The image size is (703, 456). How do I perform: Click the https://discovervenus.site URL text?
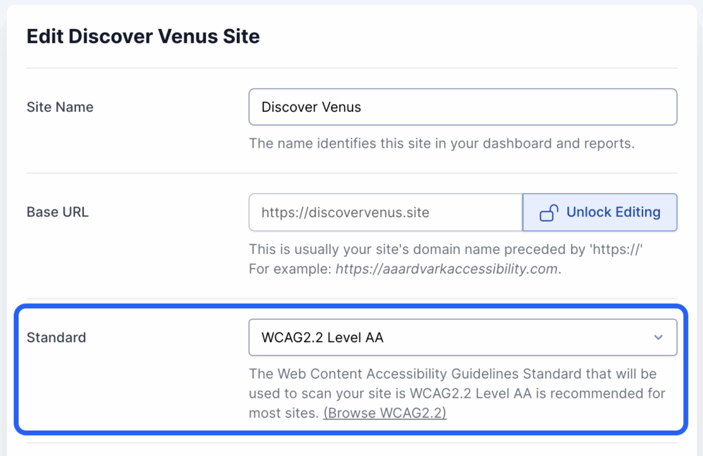tap(345, 213)
